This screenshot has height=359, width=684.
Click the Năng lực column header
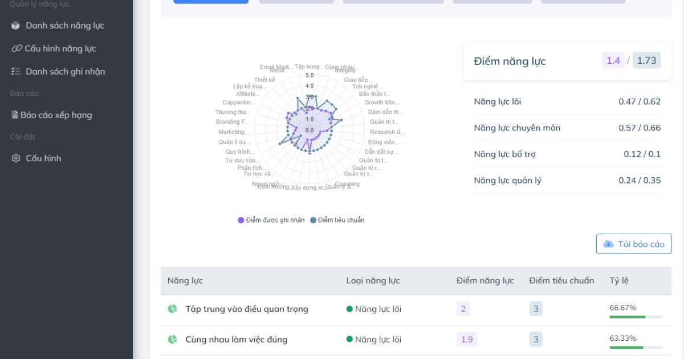(185, 280)
